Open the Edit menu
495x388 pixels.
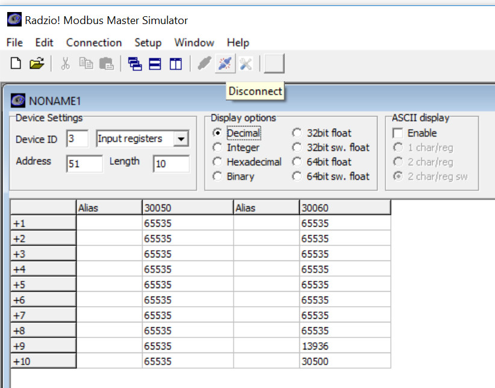(x=44, y=43)
